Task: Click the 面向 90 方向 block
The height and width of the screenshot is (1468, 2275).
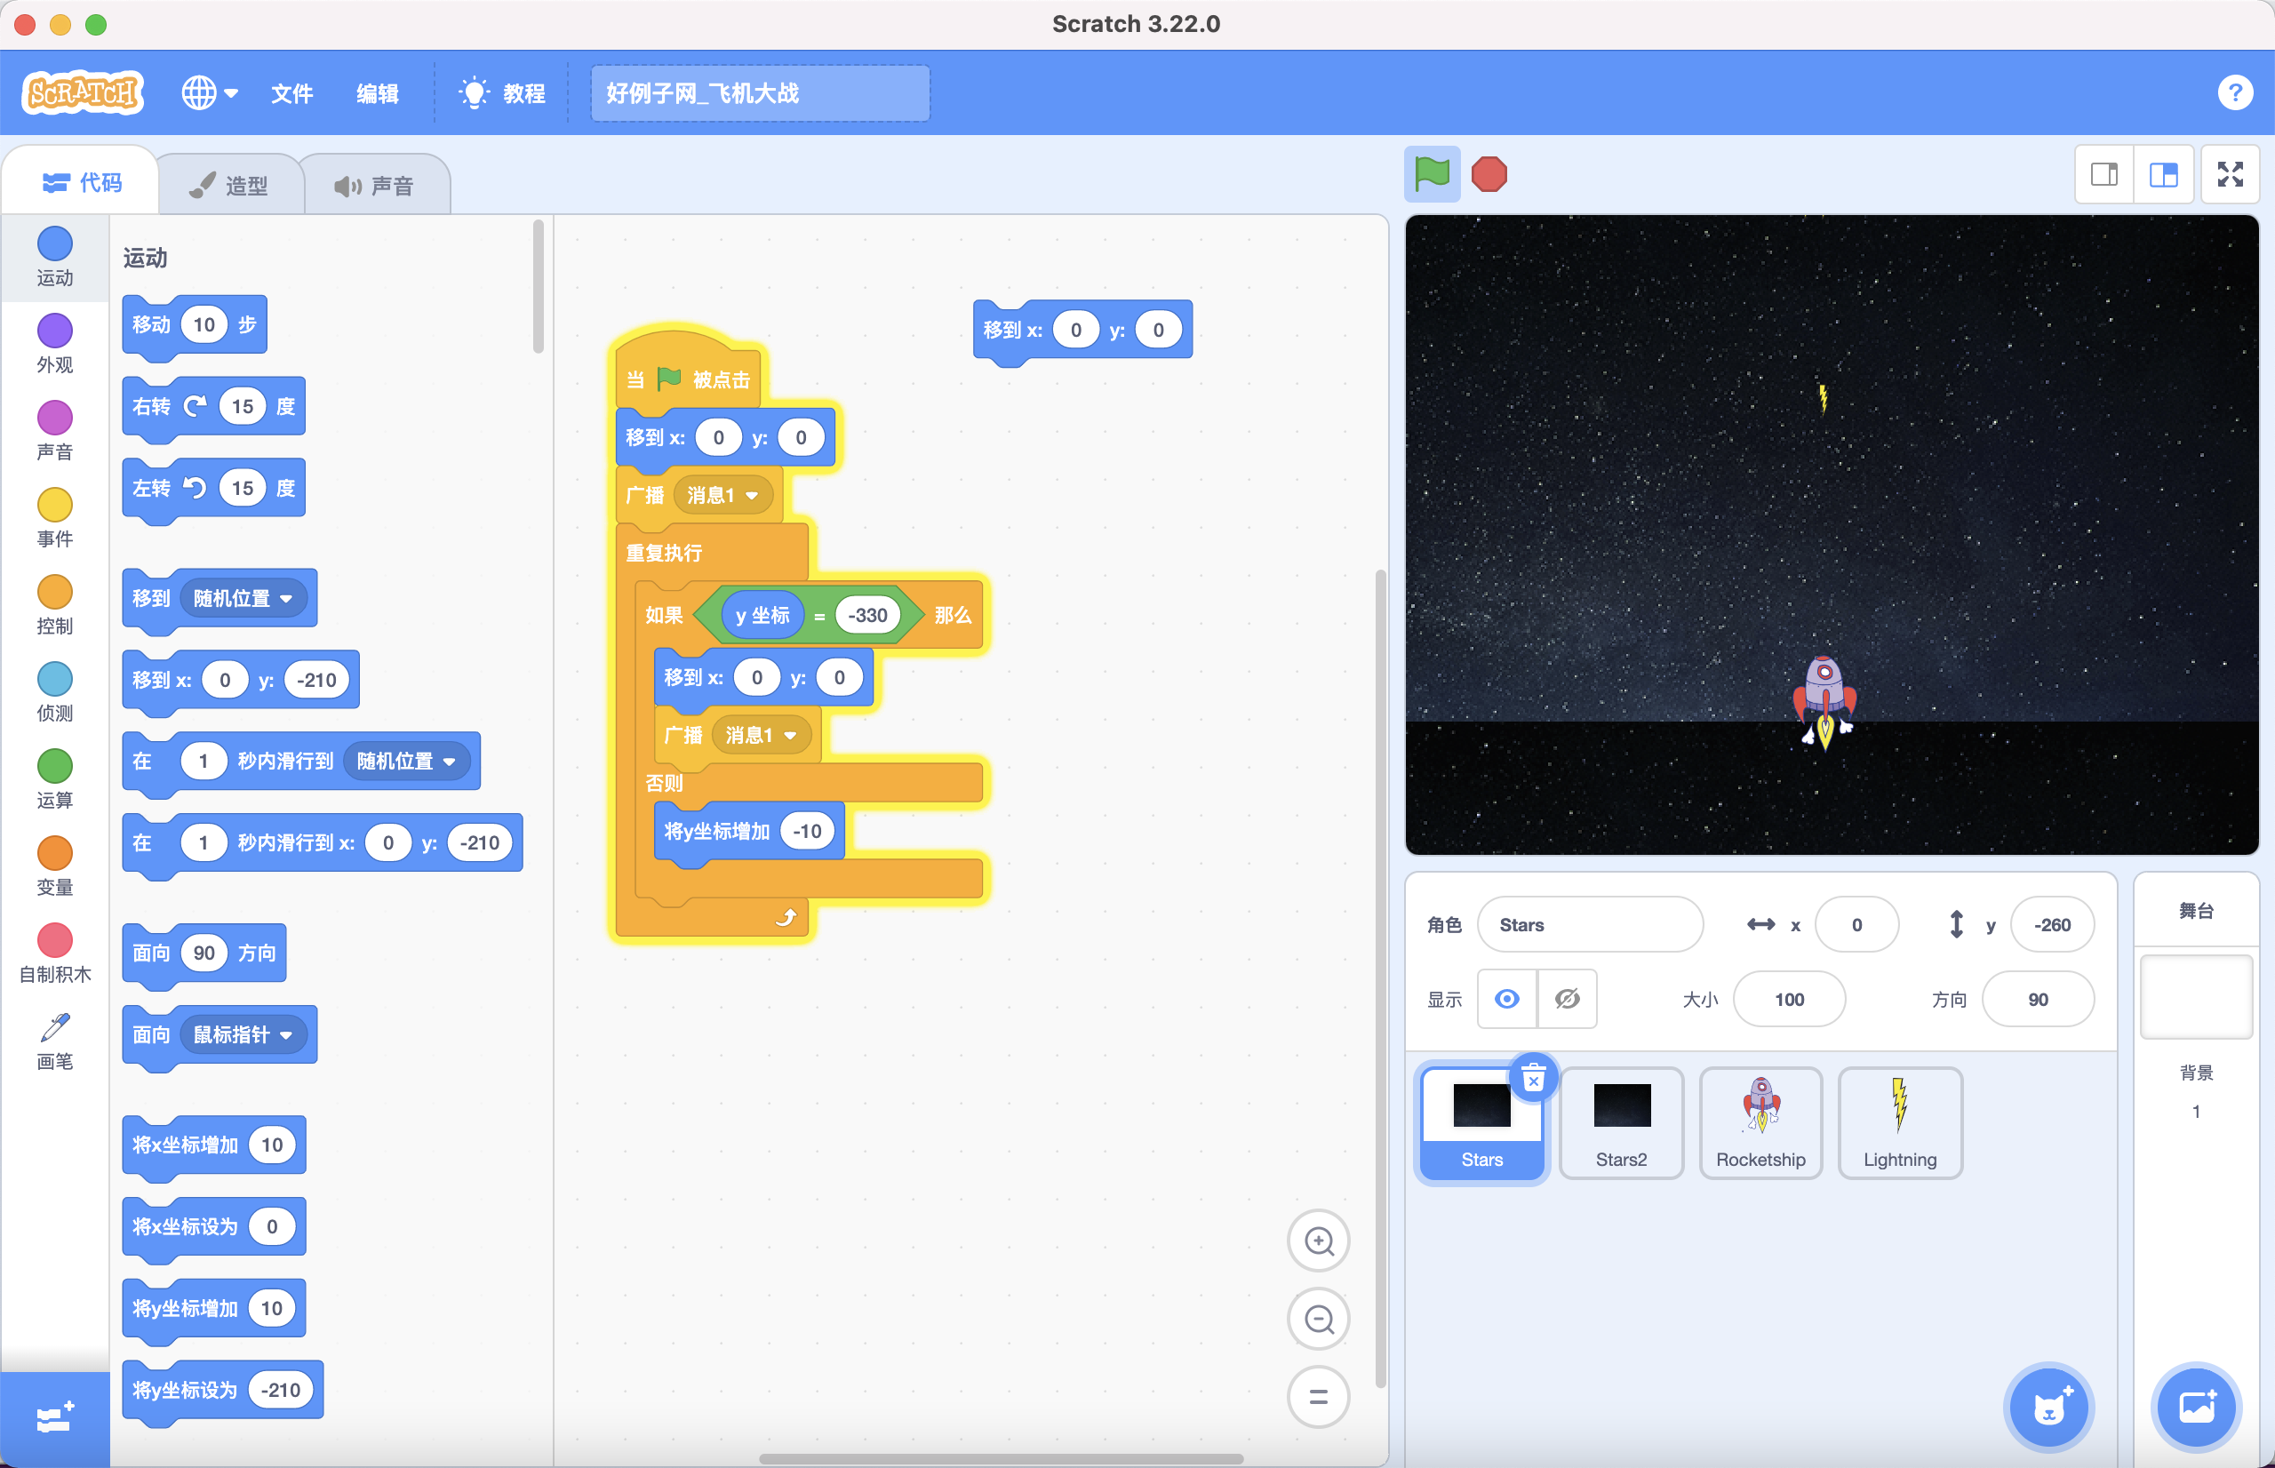Action: [x=204, y=953]
